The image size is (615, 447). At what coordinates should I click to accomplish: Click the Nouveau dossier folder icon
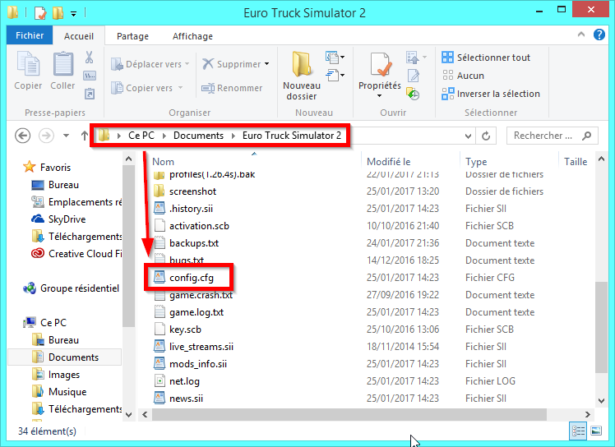click(301, 63)
